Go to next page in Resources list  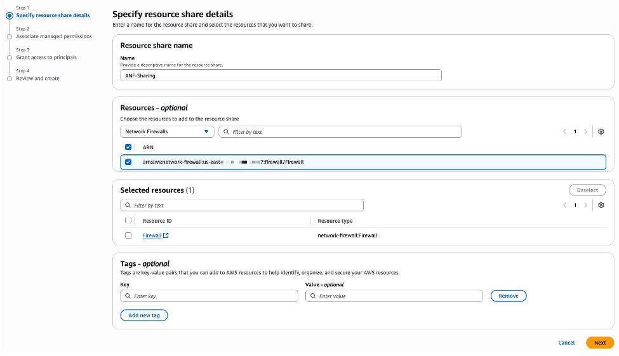click(x=585, y=131)
